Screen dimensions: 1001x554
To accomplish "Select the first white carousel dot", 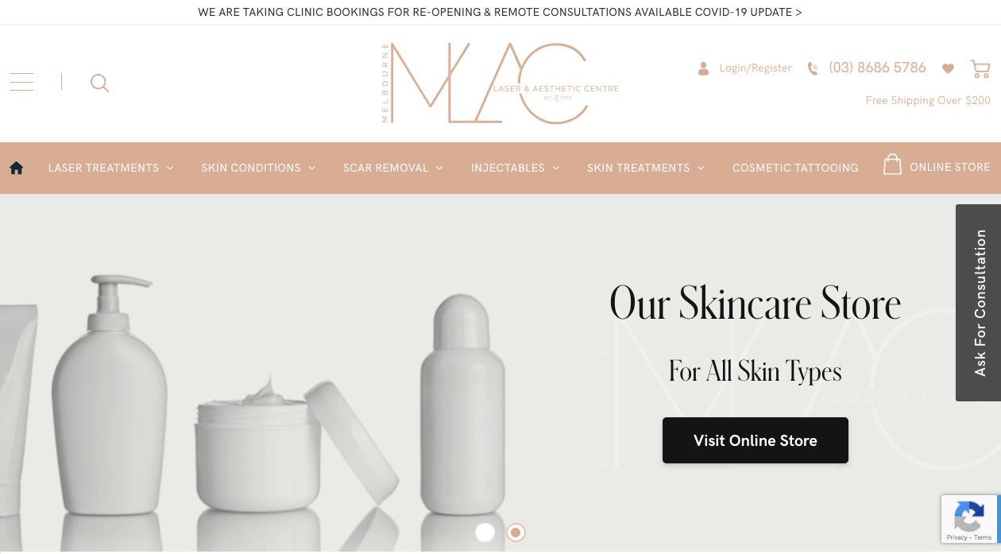I will pos(485,533).
